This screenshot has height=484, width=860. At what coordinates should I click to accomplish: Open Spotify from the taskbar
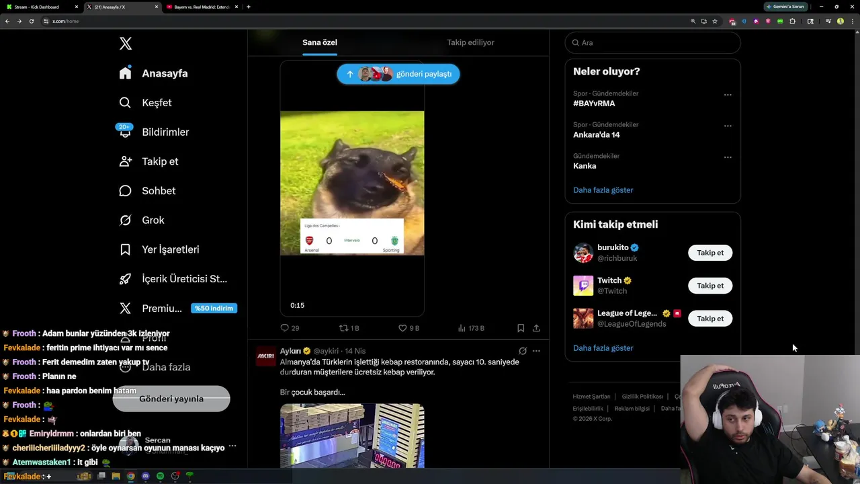click(x=160, y=476)
